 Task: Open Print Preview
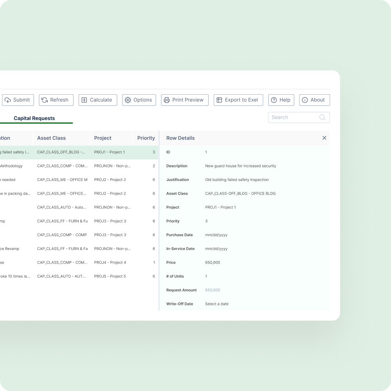tap(185, 100)
